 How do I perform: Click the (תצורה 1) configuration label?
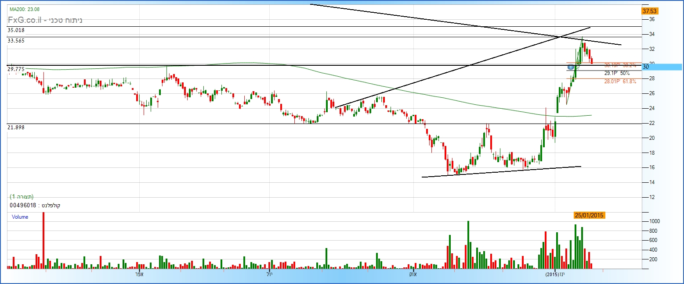(x=22, y=196)
